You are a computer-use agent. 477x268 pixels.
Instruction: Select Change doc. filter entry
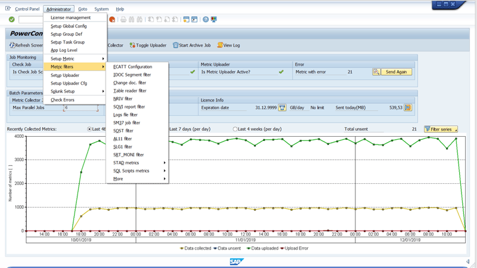[137, 83]
